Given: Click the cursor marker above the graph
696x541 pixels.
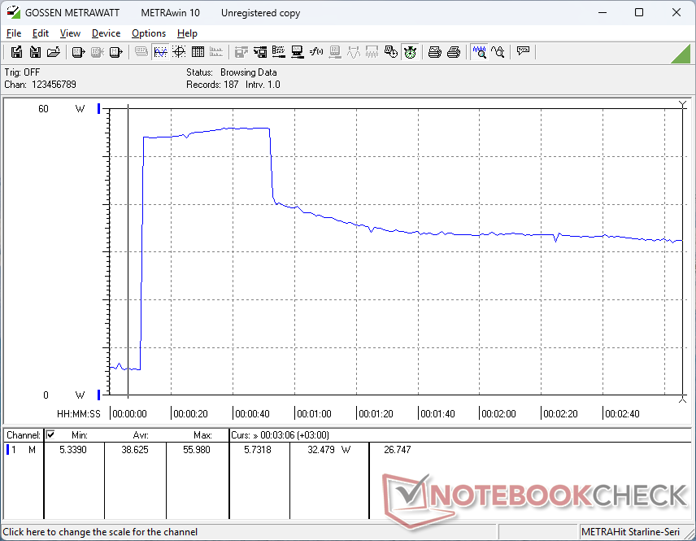Looking at the screenshot, I should [683, 105].
